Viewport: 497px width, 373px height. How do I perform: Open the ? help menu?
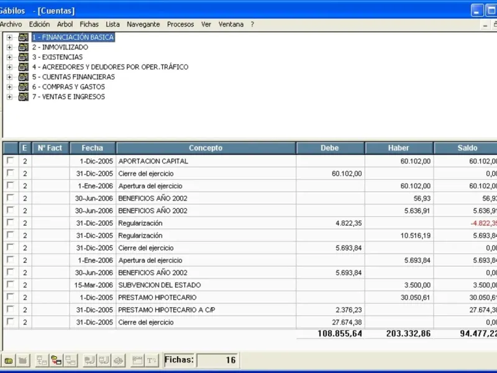pos(252,24)
